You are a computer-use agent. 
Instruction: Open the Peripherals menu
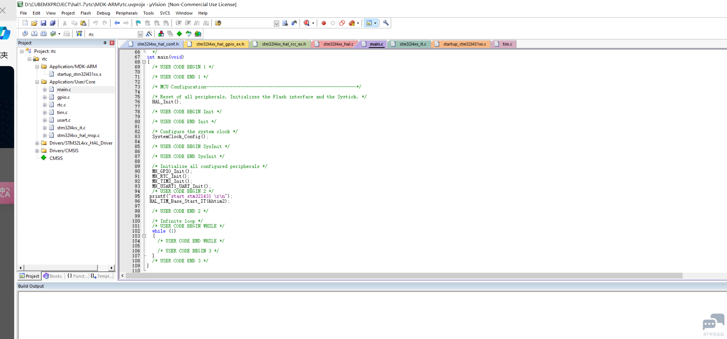(x=126, y=13)
